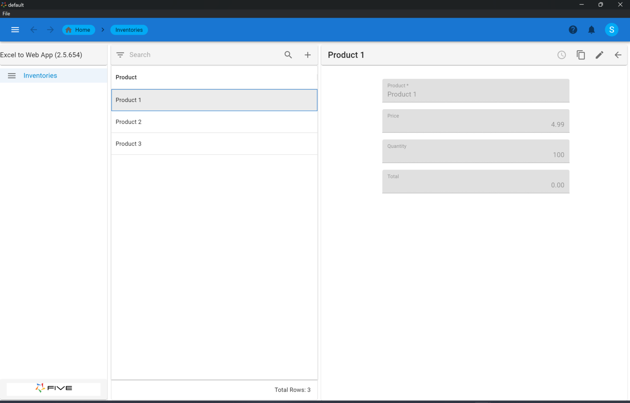This screenshot has width=630, height=403.
Task: Edit Product 1 with pencil icon
Action: pyautogui.click(x=599, y=55)
